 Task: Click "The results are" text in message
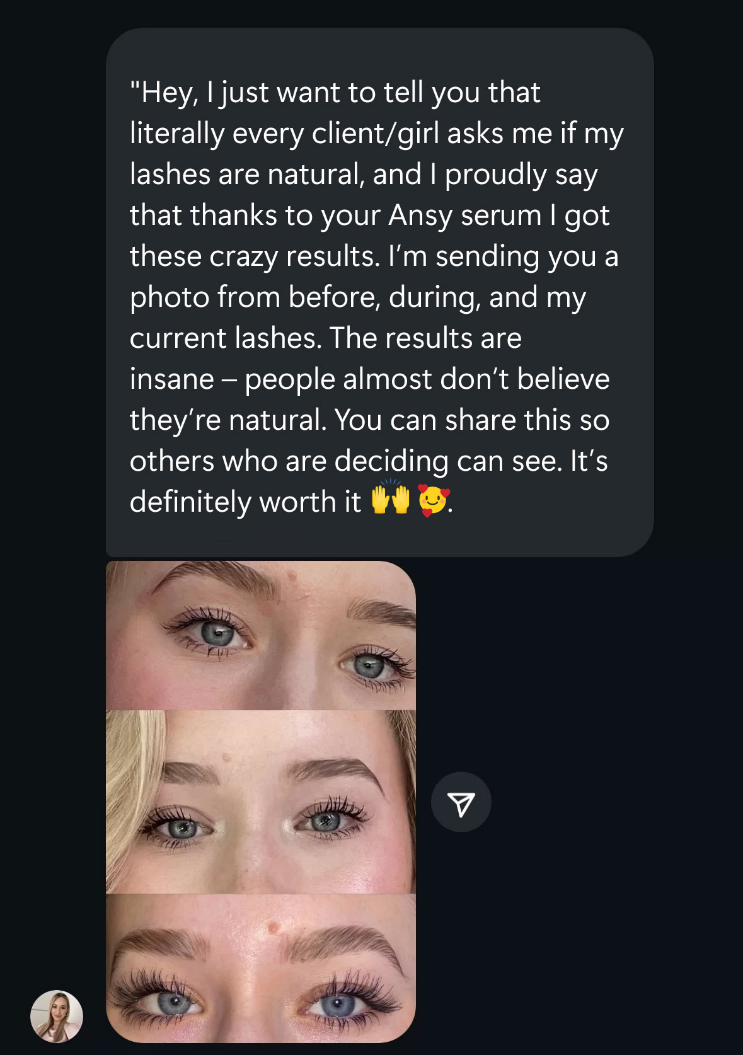[425, 338]
